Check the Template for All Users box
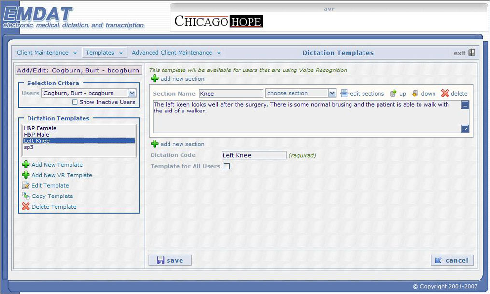Screen dimensions: 490x294 (x=226, y=167)
